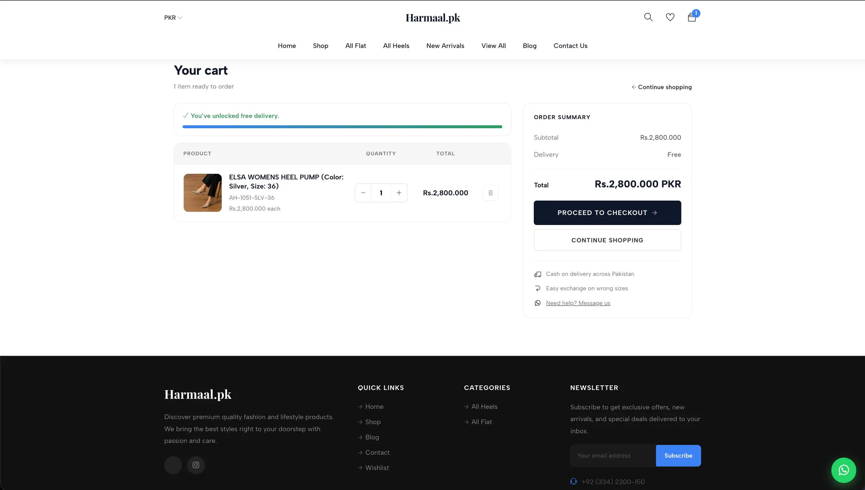The width and height of the screenshot is (865, 490).
Task: Click the Harmaal.pk header logo
Action: pos(433,18)
